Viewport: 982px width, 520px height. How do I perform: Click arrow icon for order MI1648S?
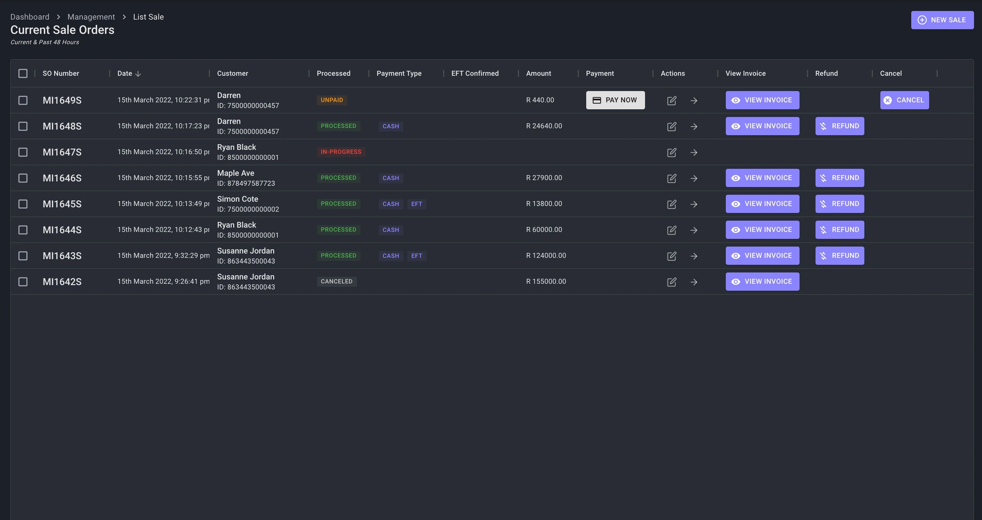[x=694, y=127]
